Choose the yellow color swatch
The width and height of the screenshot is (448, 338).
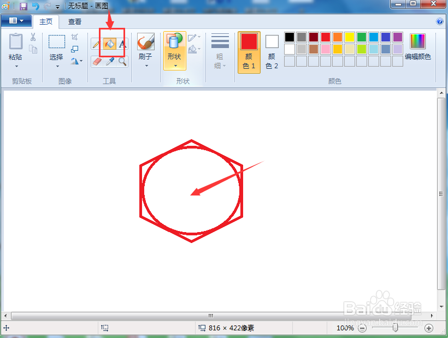click(350, 37)
